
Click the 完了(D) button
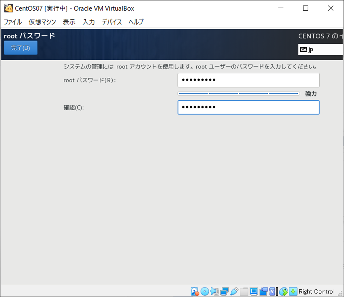pos(20,48)
